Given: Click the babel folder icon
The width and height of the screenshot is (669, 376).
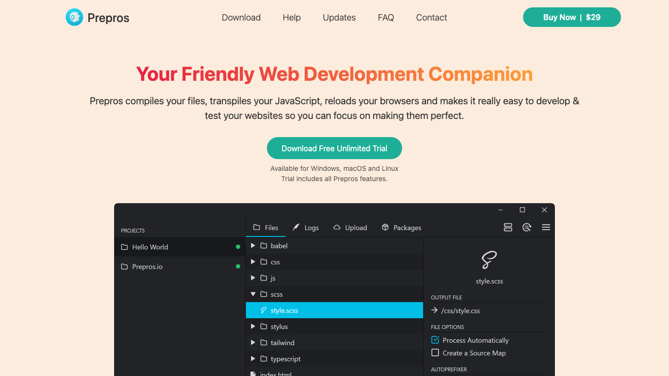Looking at the screenshot, I should pos(263,245).
